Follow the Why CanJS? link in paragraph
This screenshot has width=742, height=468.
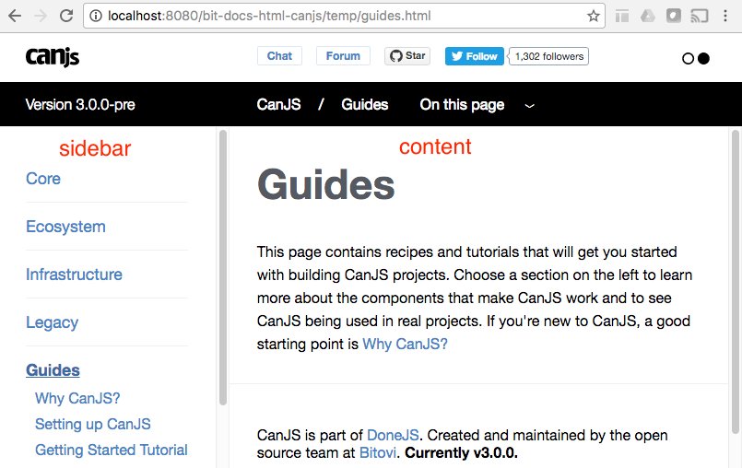click(405, 344)
